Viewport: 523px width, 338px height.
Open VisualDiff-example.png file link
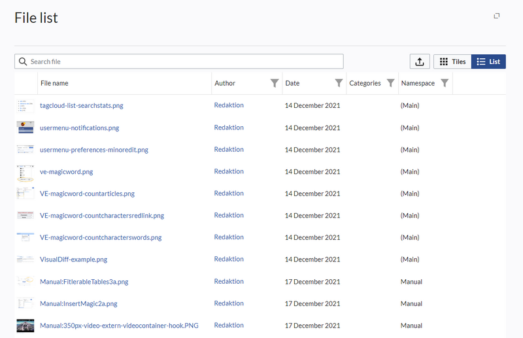coord(73,260)
